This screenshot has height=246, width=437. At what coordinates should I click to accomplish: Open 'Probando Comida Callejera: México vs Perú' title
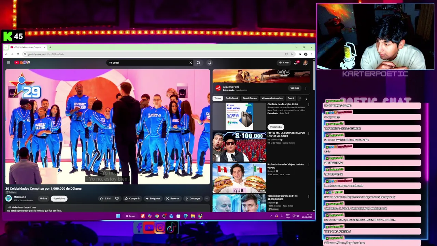pos(285,166)
